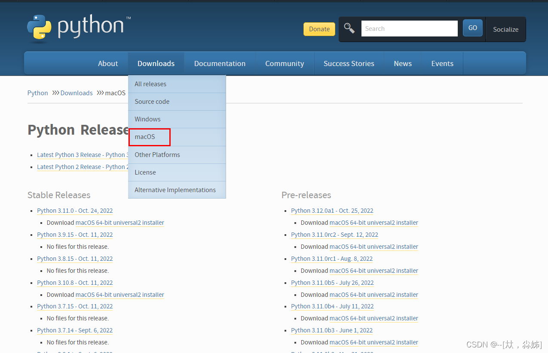Open the Socialize menu
Viewport: 548px width, 353px height.
505,30
